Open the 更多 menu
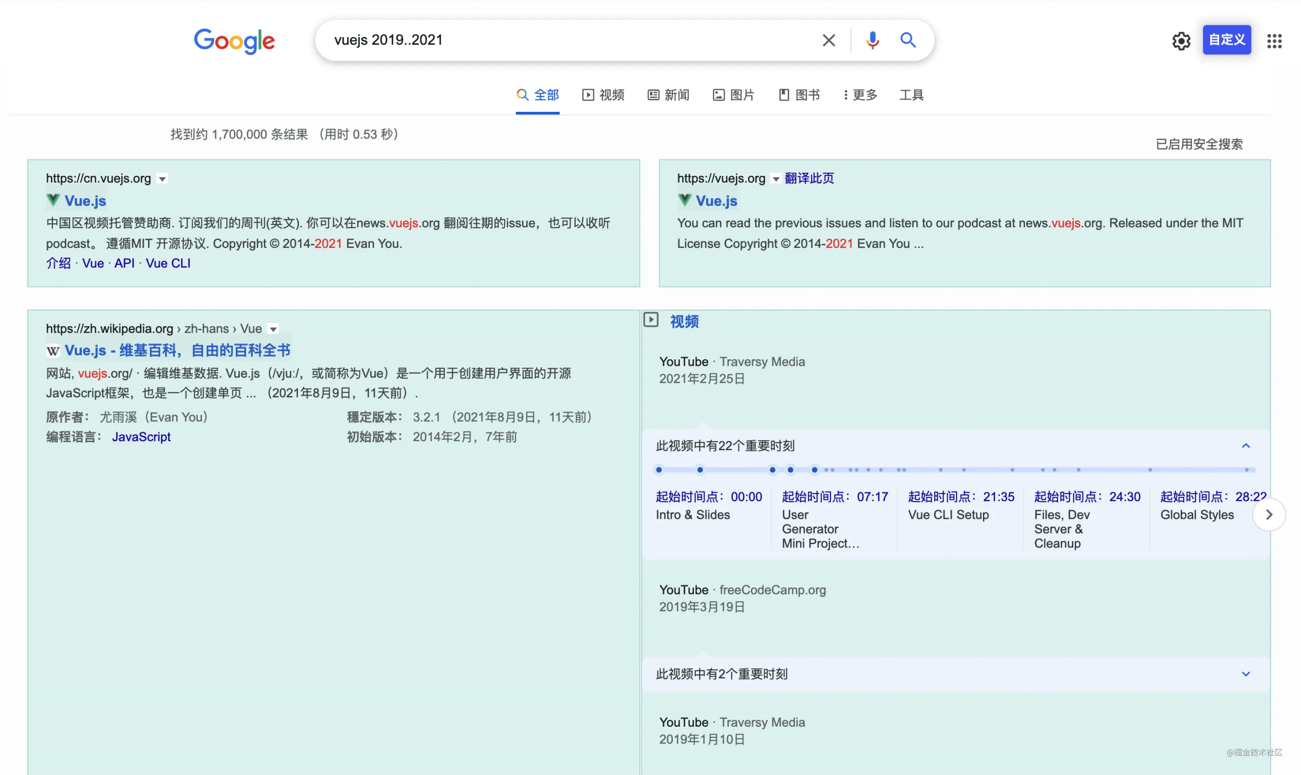Screen dimensions: 1301x775 tap(860, 95)
